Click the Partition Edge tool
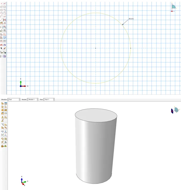Image resolution: width=181 pixels, height=190 pixels. (x=2, y=125)
